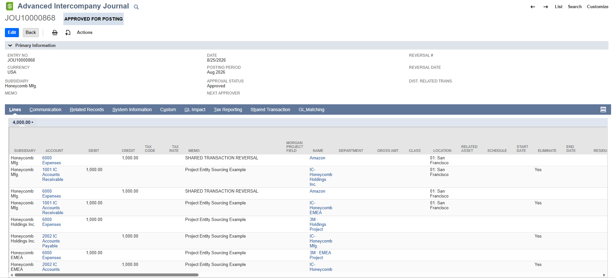The height and width of the screenshot is (278, 615).
Task: Open the GL_Matching tab
Action: [311, 110]
